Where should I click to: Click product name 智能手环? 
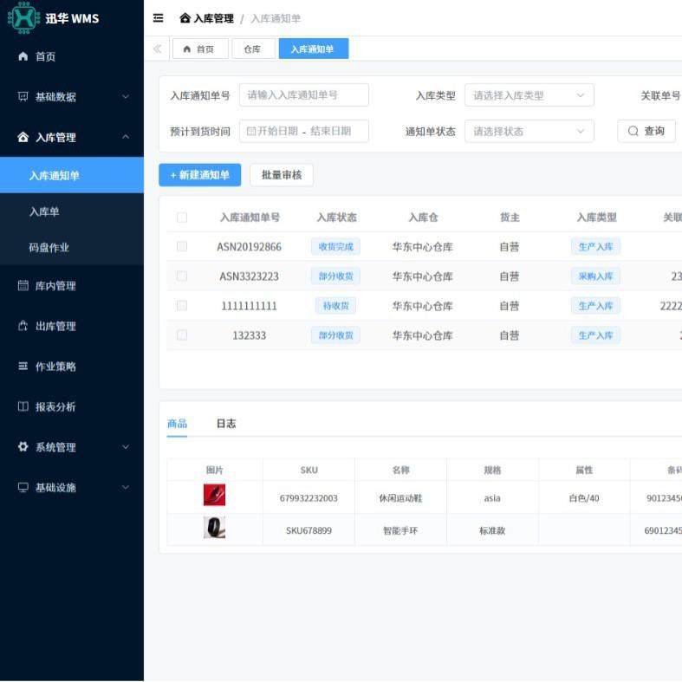400,530
